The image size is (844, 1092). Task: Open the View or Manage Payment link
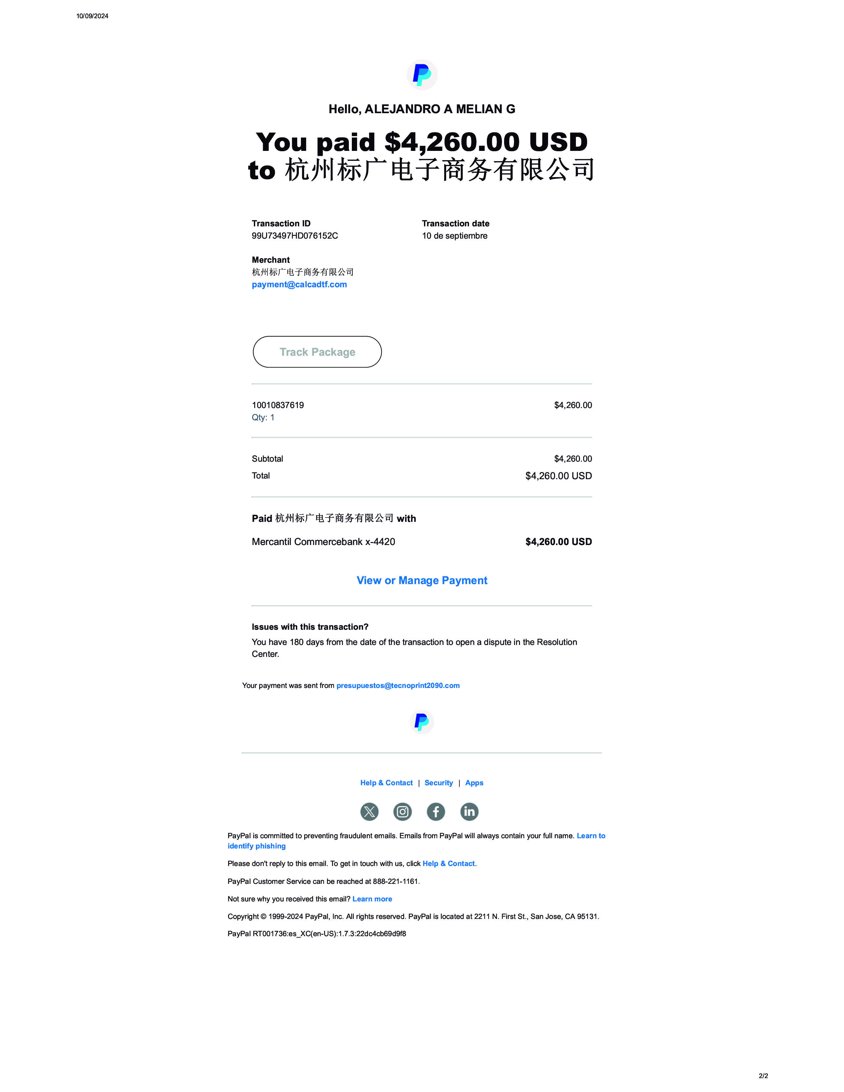422,580
